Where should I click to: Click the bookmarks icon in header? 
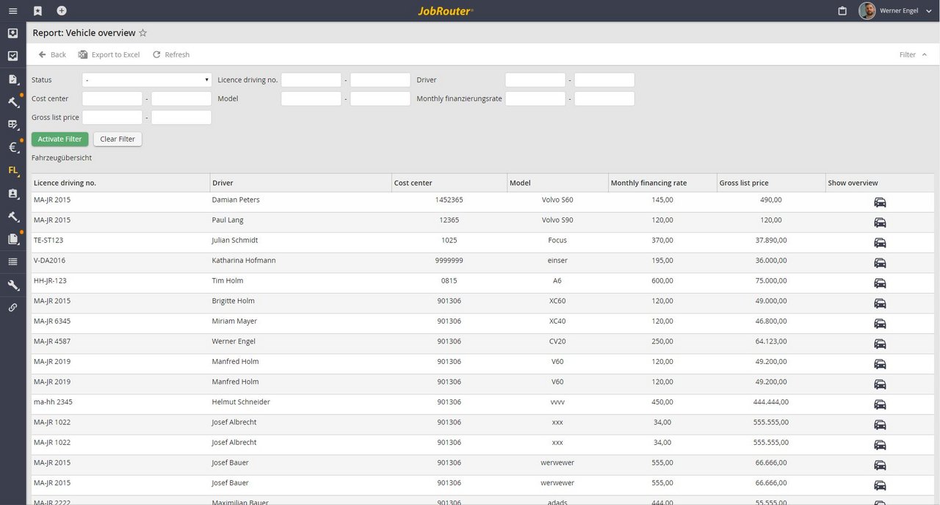(37, 11)
